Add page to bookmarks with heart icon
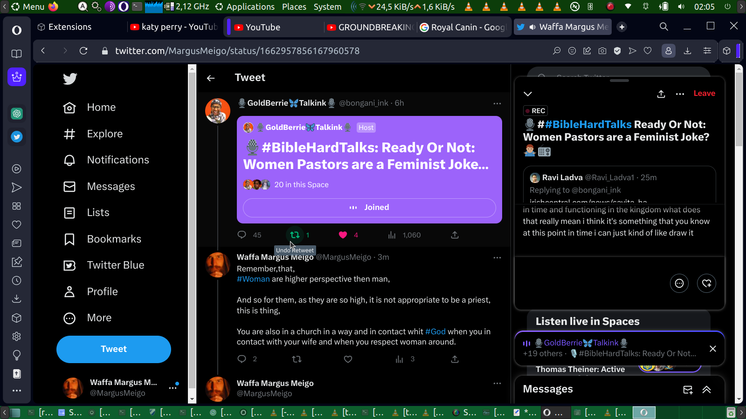 click(x=648, y=51)
